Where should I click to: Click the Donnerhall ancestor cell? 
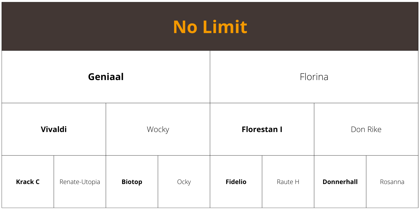coord(340,182)
